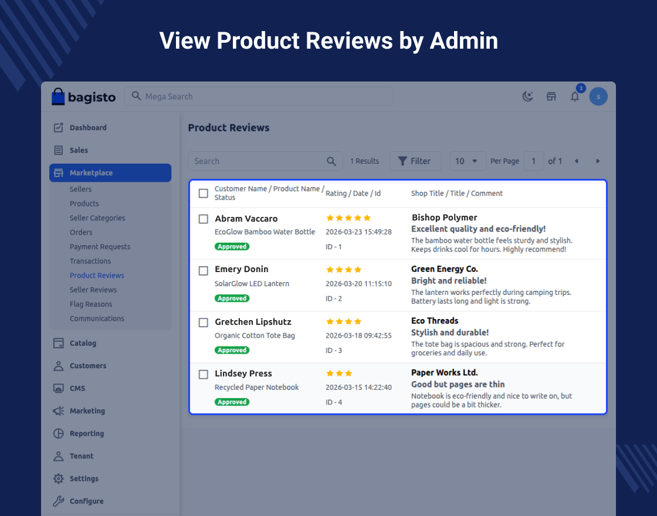
Task: Expand the Catalog sidebar menu
Action: click(83, 343)
